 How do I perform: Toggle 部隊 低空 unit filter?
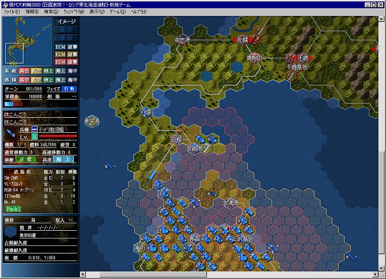click(x=37, y=80)
